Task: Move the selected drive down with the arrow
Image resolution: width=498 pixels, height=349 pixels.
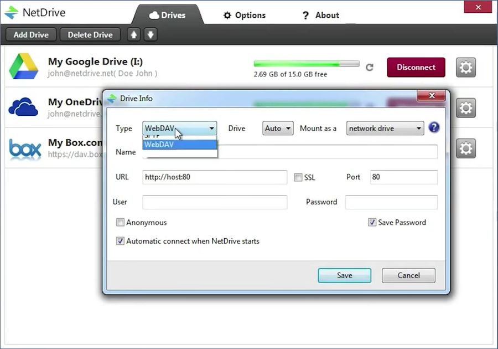Action: [x=151, y=35]
